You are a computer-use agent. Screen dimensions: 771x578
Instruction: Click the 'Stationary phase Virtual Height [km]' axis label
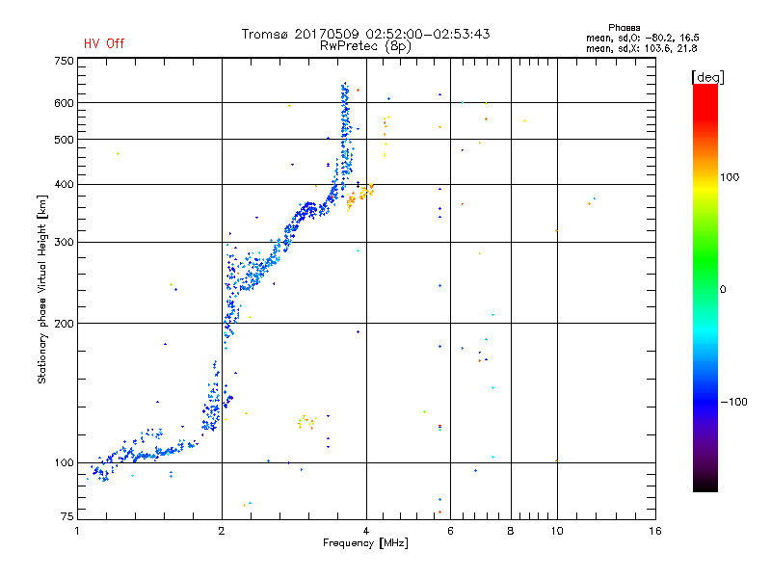42,290
